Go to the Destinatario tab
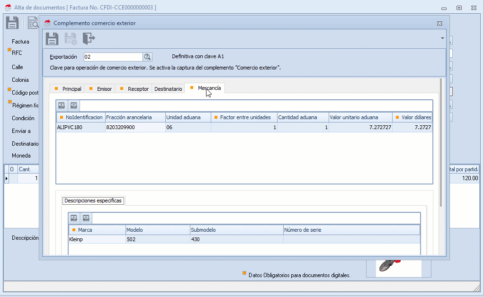484x297 pixels. coord(168,89)
